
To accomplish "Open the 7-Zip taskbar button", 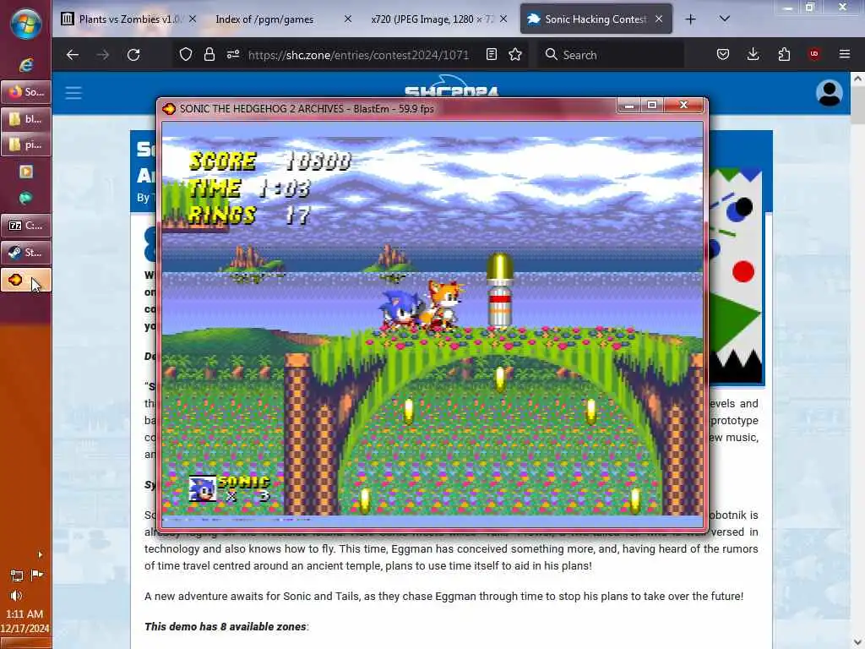I will click(26, 225).
